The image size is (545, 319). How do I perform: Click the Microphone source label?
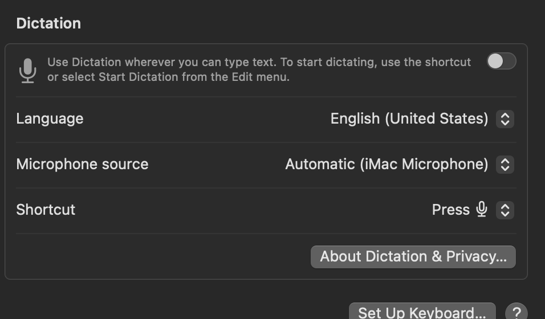tap(82, 164)
